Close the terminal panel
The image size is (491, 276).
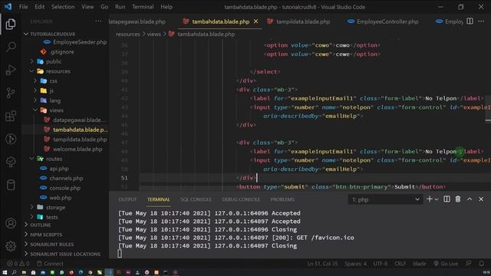pos(481,199)
